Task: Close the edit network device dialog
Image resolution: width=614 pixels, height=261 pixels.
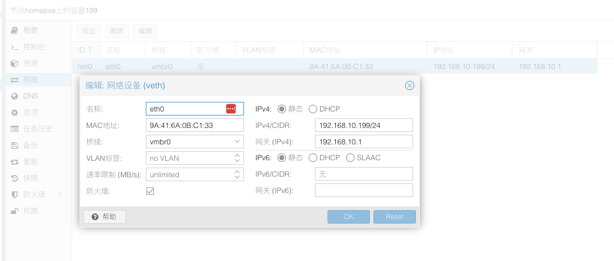Action: click(x=409, y=85)
